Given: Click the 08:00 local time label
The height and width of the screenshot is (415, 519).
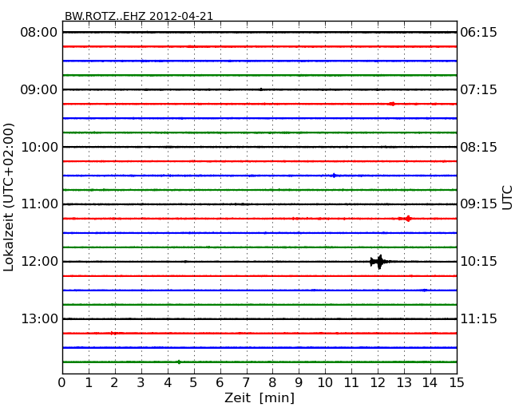Looking at the screenshot, I should coord(39,33).
